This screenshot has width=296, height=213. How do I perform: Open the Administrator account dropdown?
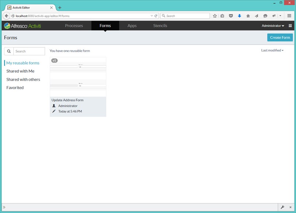[x=273, y=26]
